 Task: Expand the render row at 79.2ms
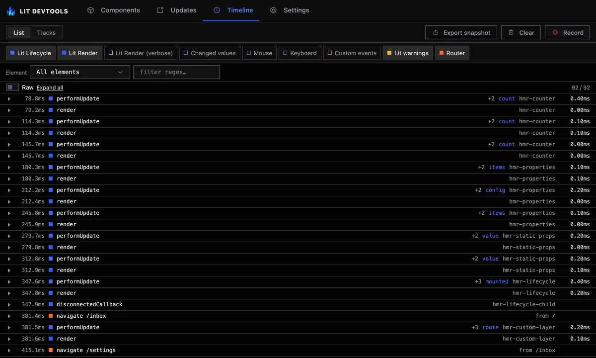point(9,110)
